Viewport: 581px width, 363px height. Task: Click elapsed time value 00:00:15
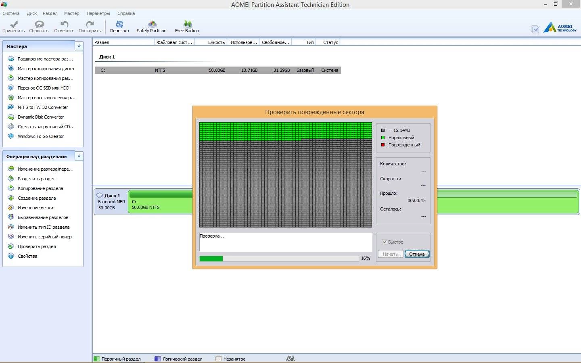pyautogui.click(x=416, y=200)
